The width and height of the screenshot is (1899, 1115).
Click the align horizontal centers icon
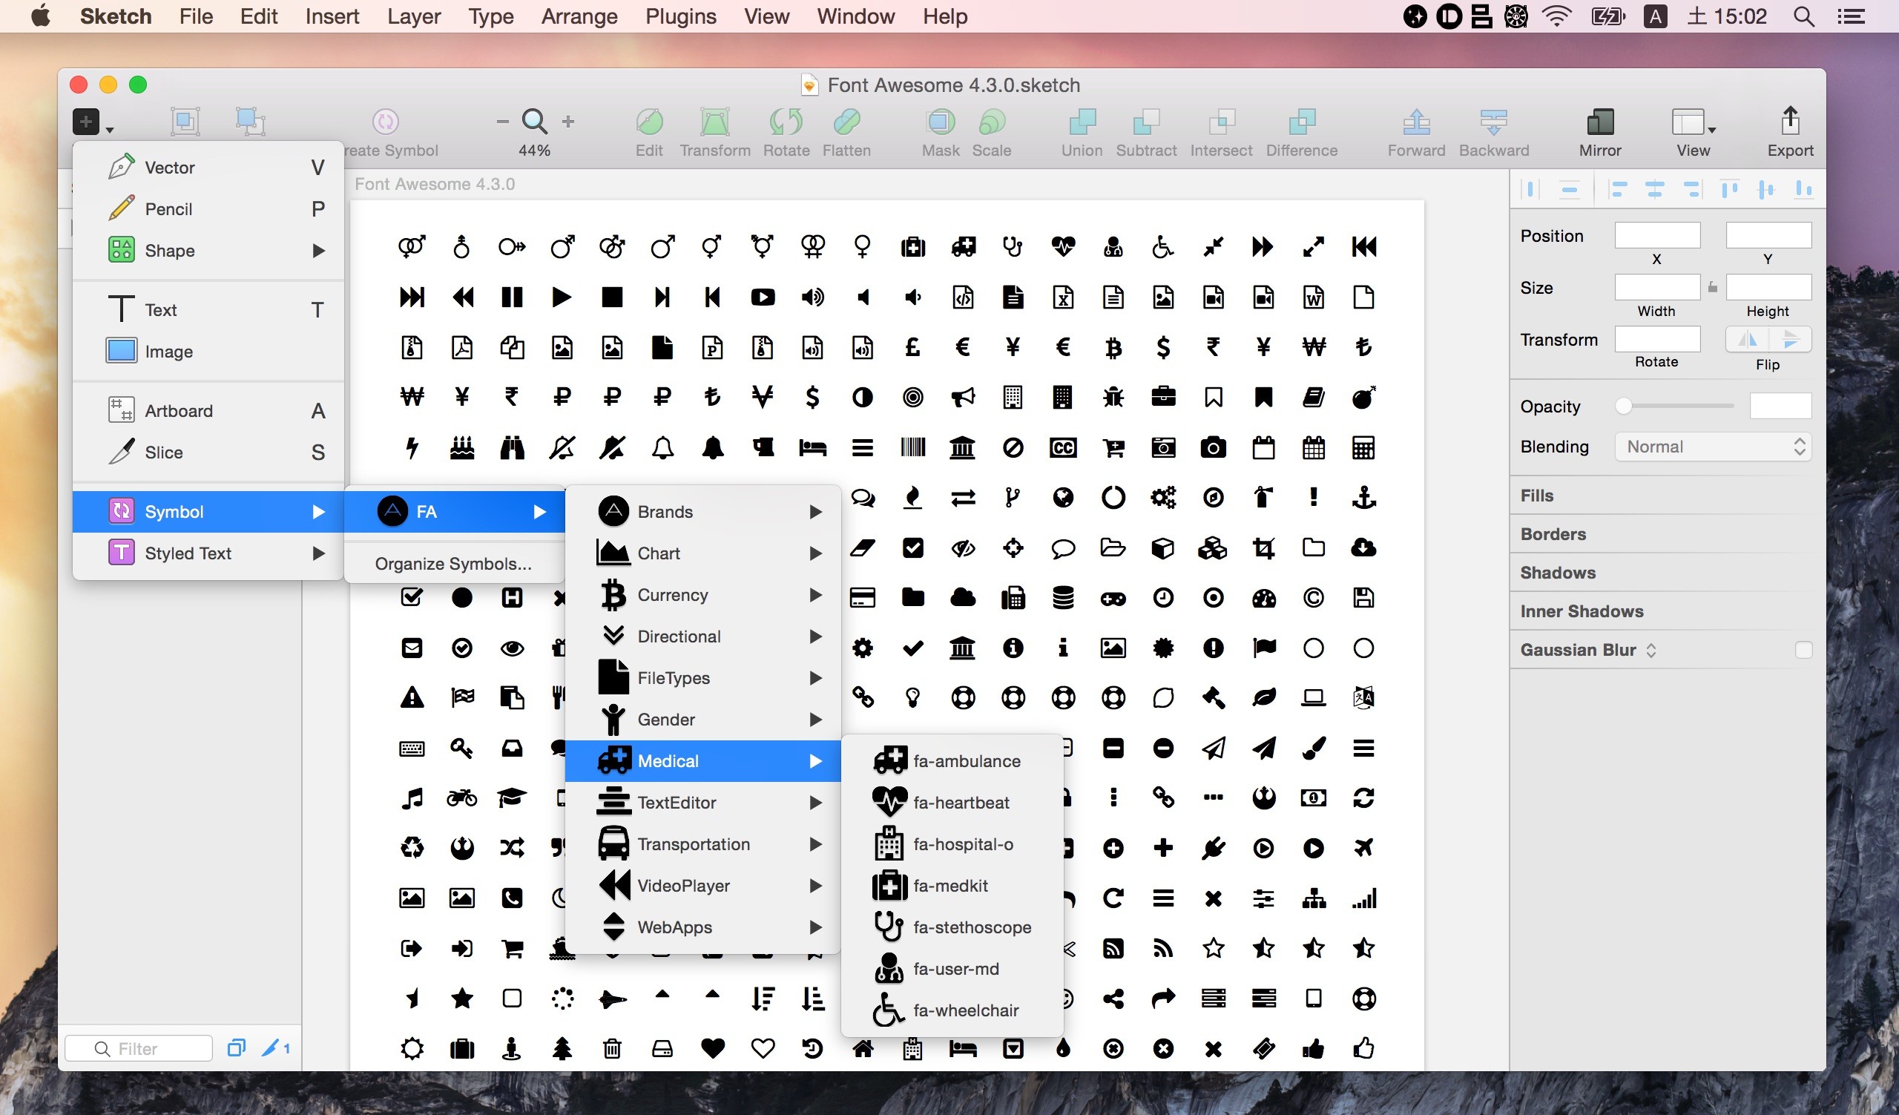tap(1655, 188)
